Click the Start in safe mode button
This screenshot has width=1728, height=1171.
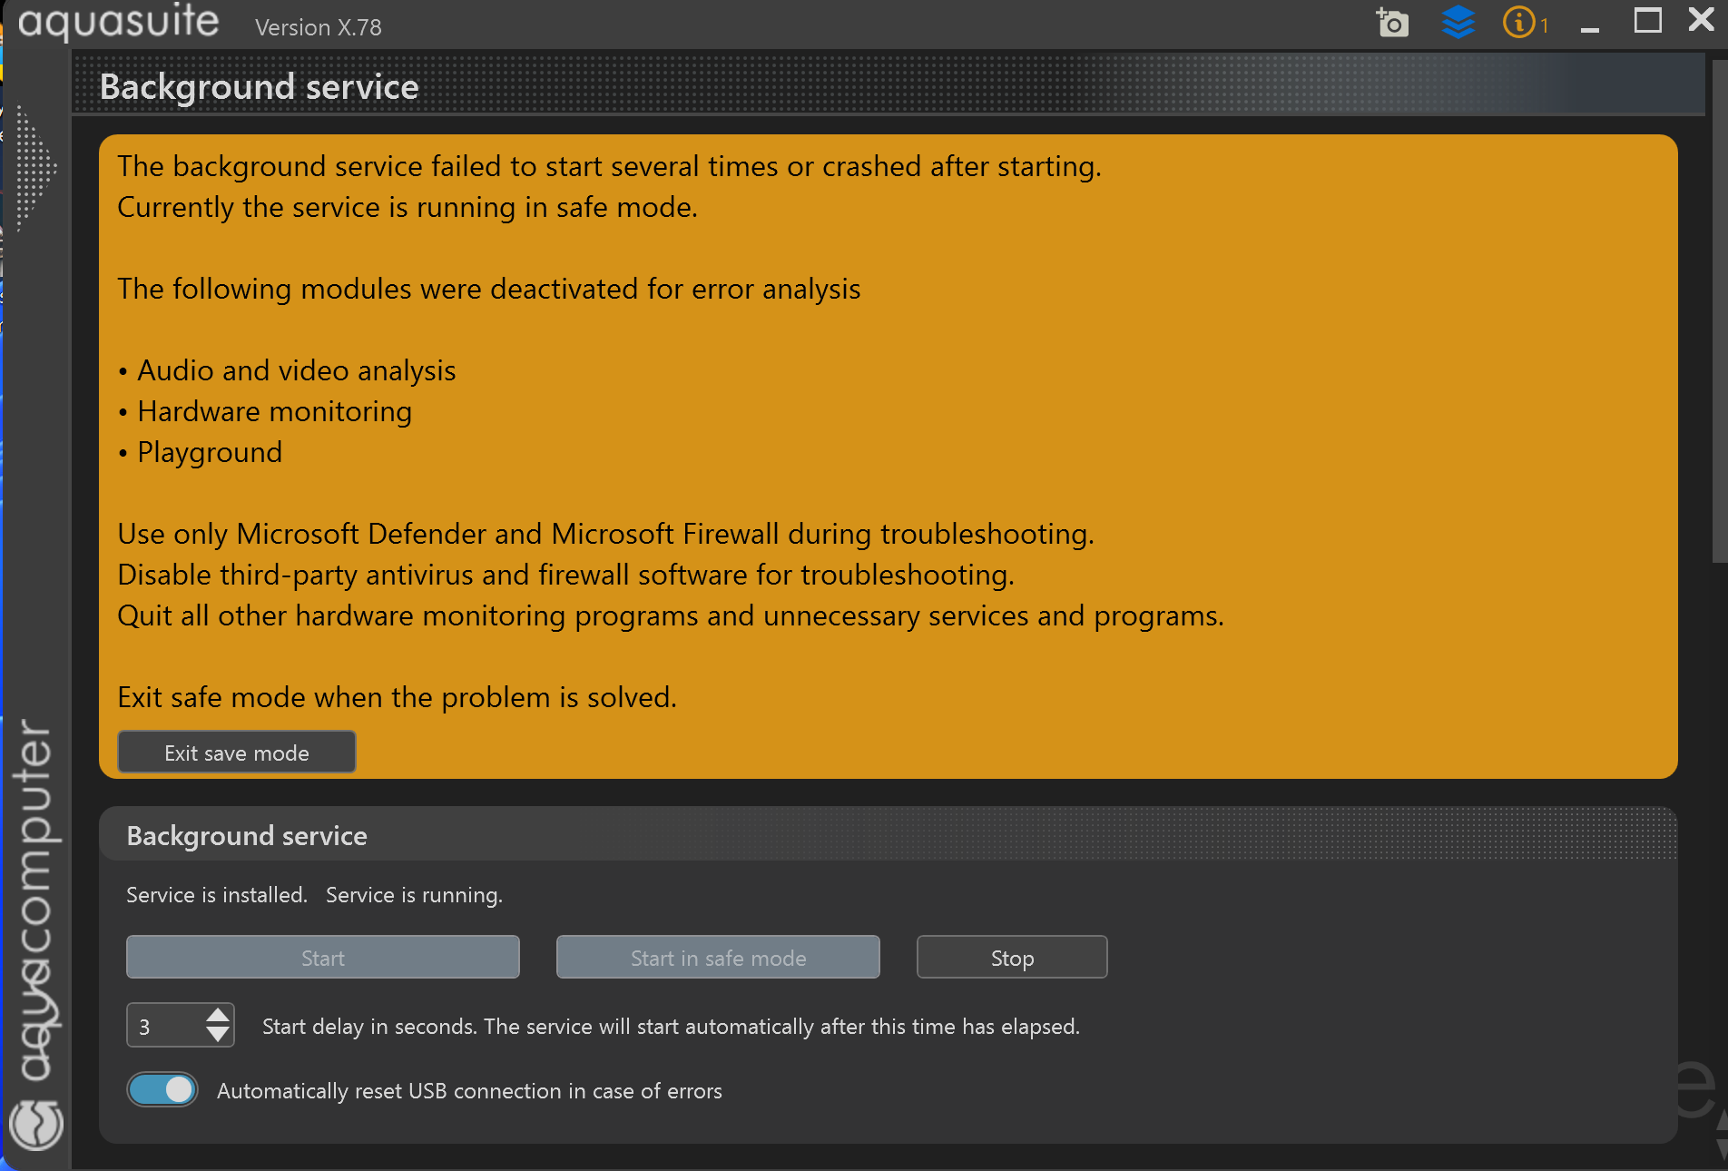[x=718, y=958]
